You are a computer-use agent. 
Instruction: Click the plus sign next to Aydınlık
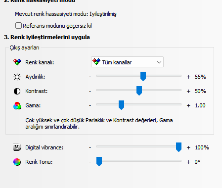(188, 77)
